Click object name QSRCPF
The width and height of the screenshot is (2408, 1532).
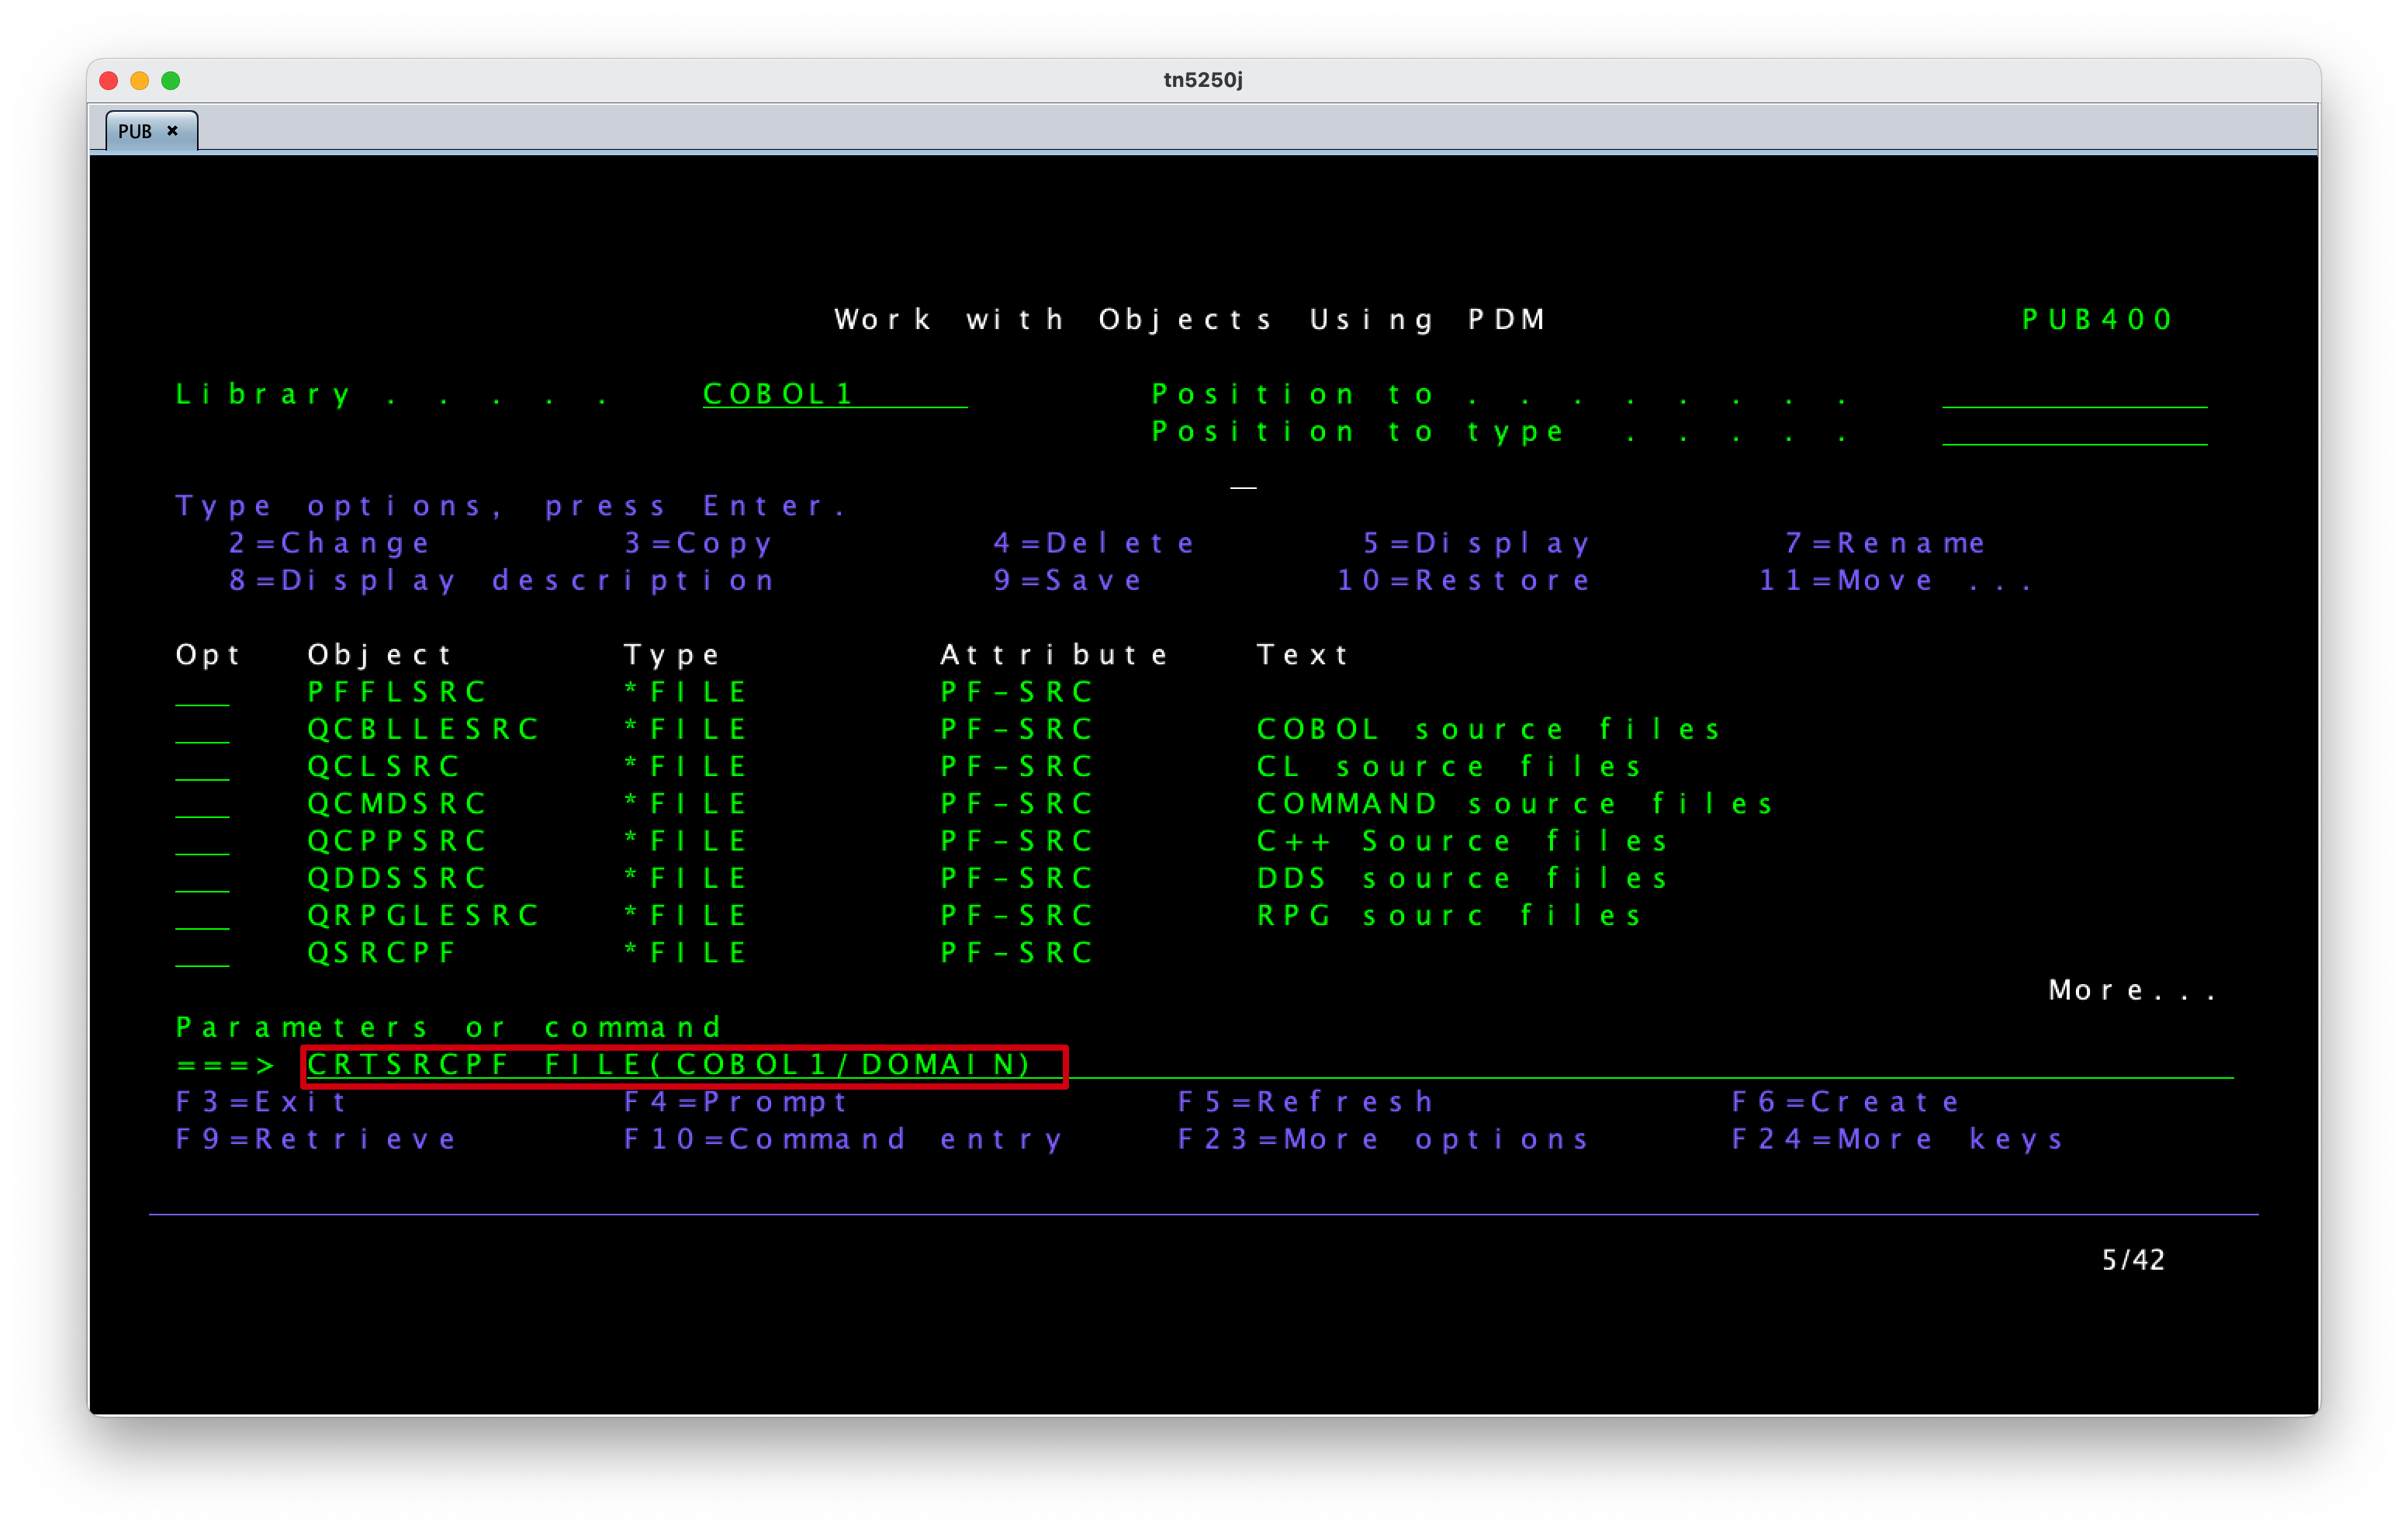click(x=381, y=952)
